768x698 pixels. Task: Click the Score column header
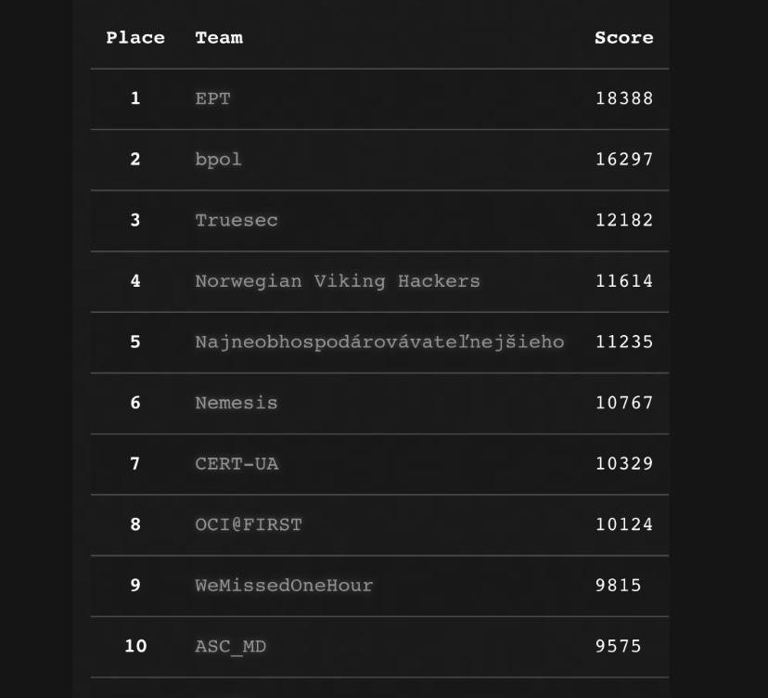(x=623, y=38)
